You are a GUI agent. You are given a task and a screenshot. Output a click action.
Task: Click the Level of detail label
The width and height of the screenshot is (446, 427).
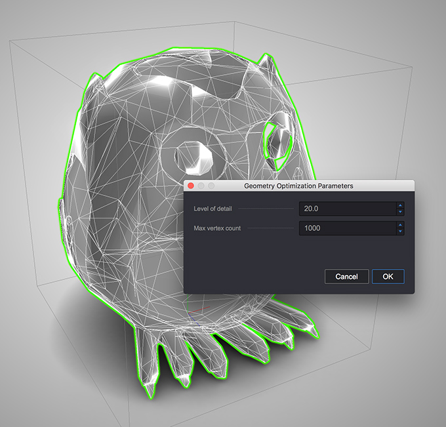[x=213, y=209]
